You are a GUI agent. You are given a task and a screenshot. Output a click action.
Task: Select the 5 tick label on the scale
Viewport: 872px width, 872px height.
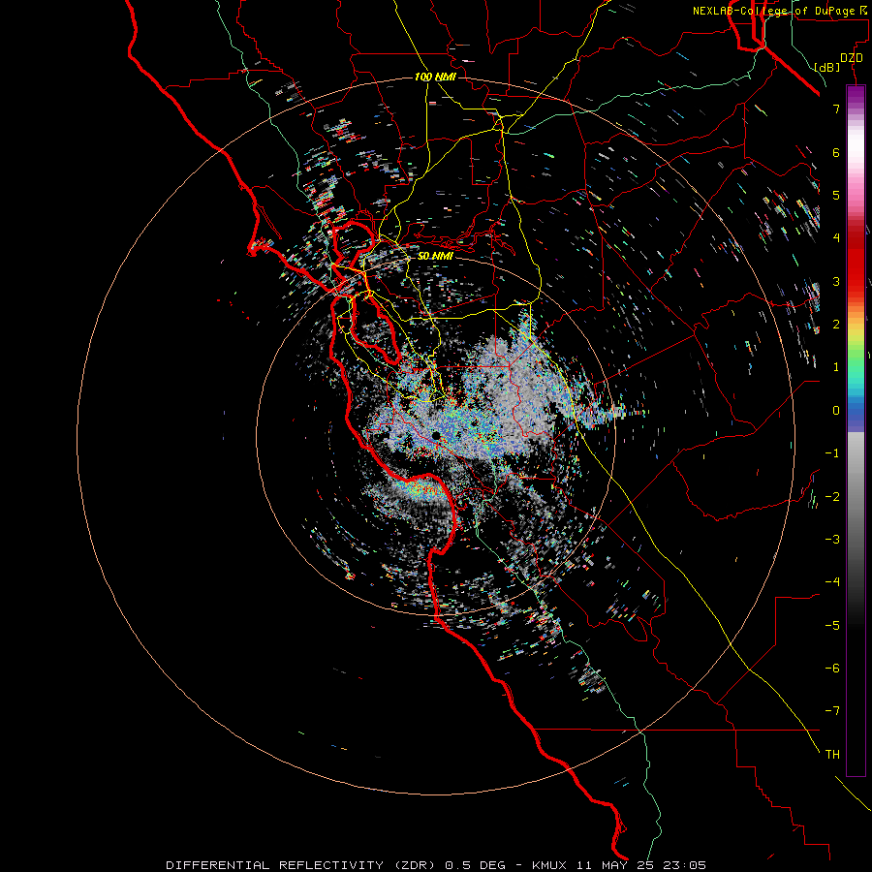click(836, 195)
